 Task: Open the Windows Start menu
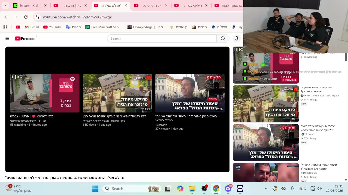[95, 189]
